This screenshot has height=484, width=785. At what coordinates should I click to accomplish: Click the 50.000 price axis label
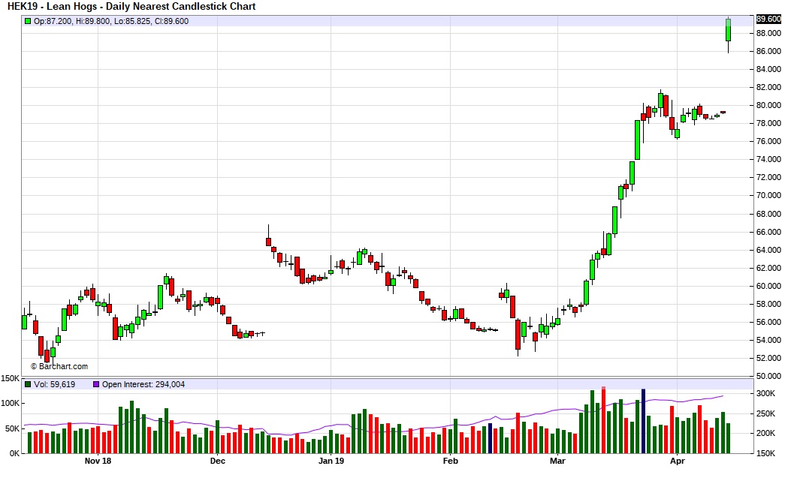[768, 376]
